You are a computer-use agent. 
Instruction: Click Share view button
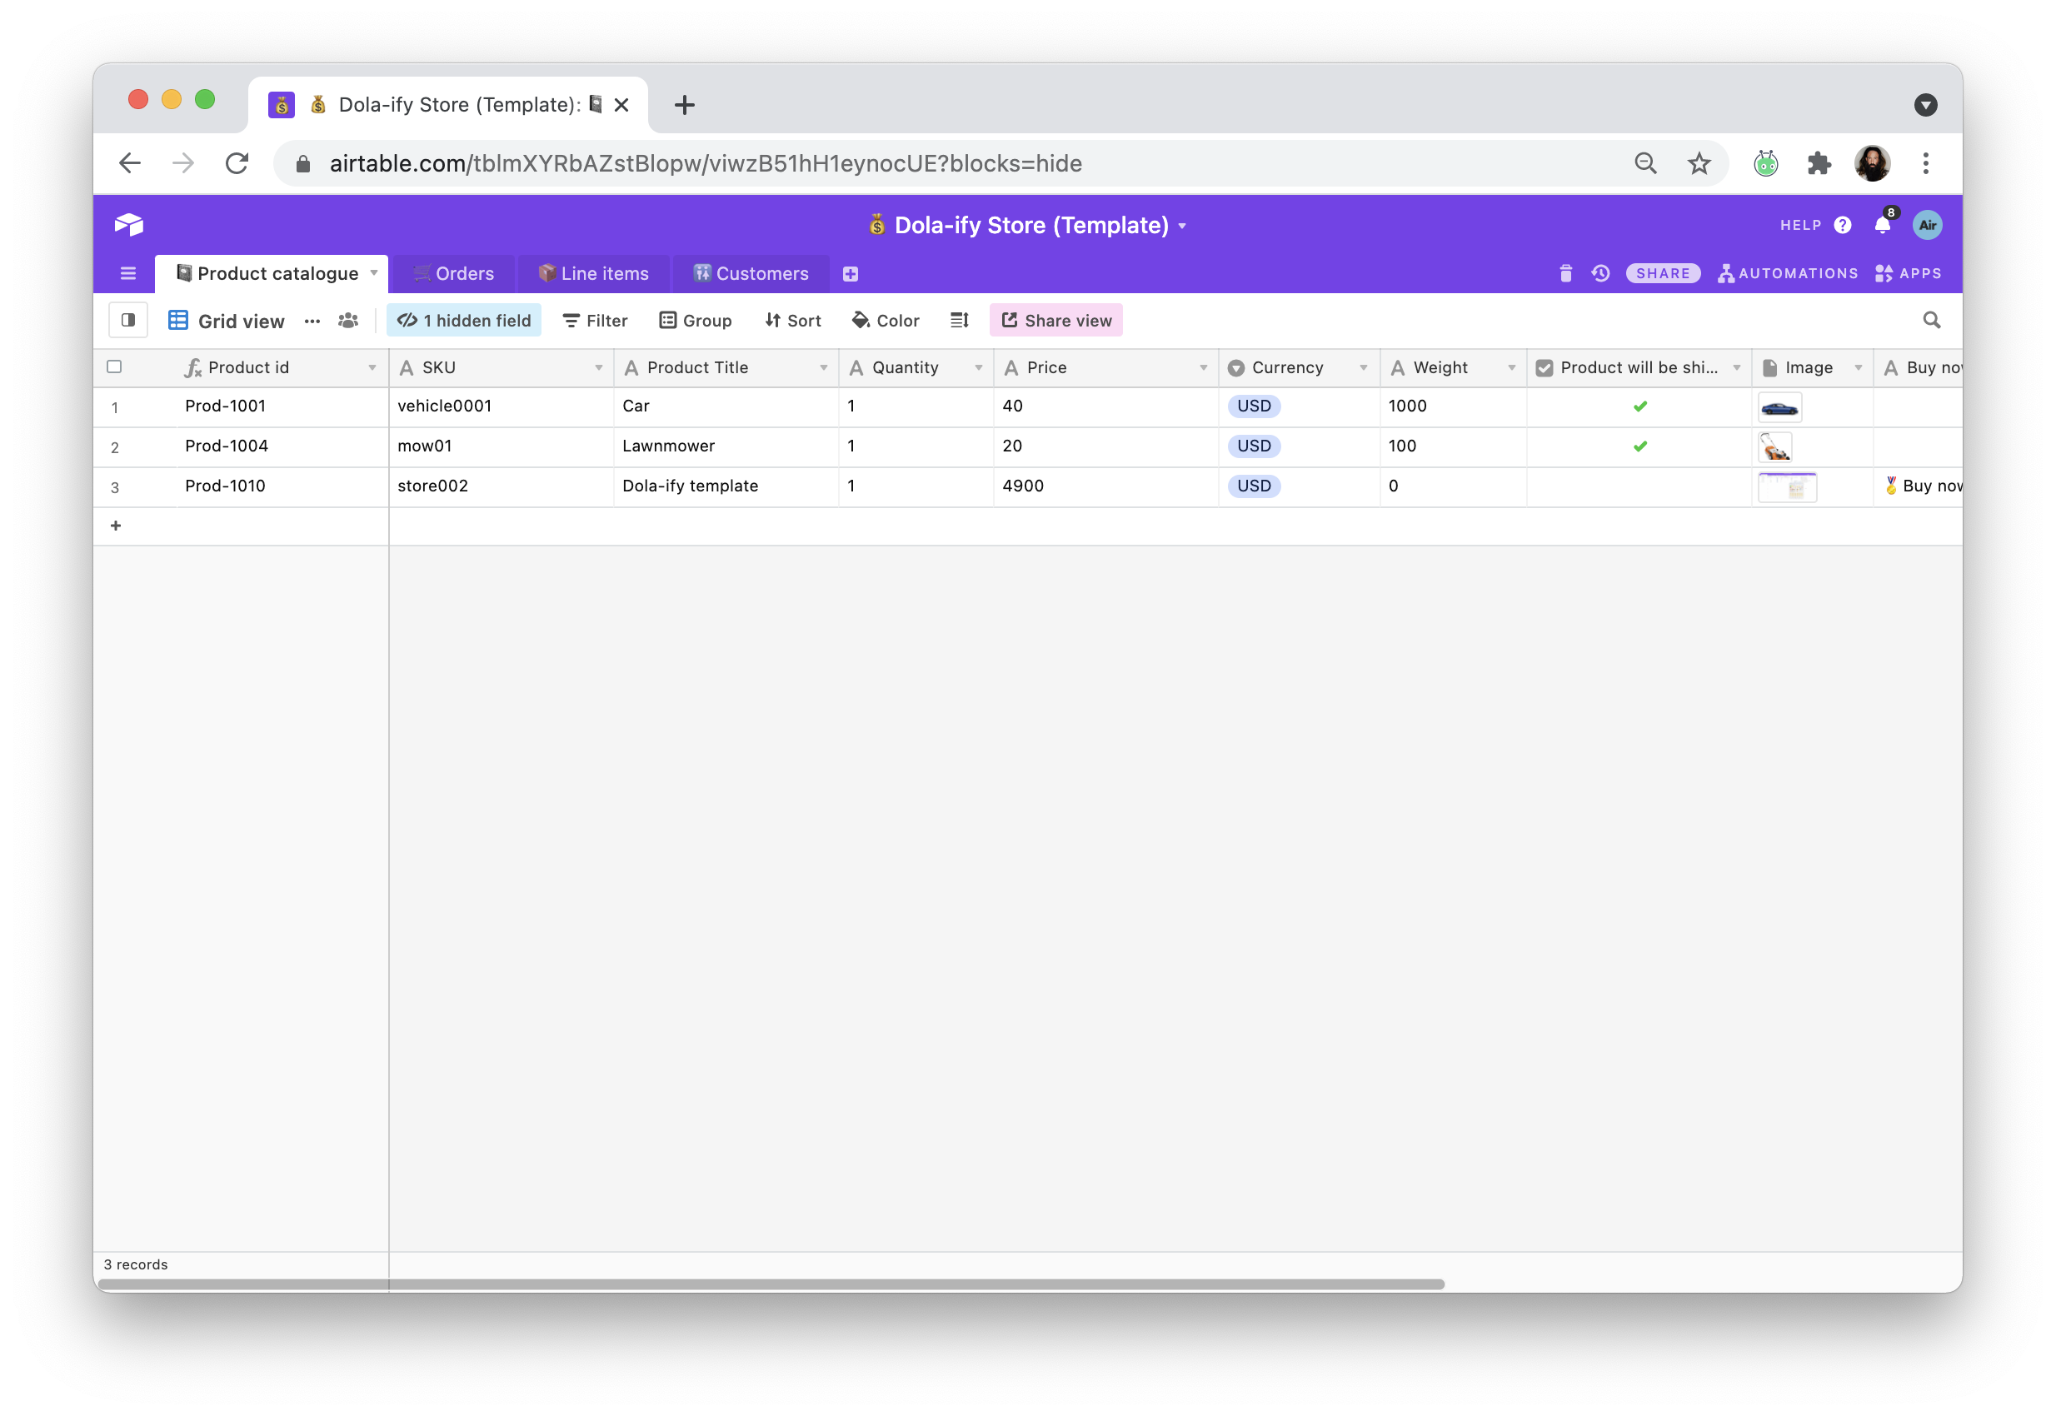[x=1056, y=321]
